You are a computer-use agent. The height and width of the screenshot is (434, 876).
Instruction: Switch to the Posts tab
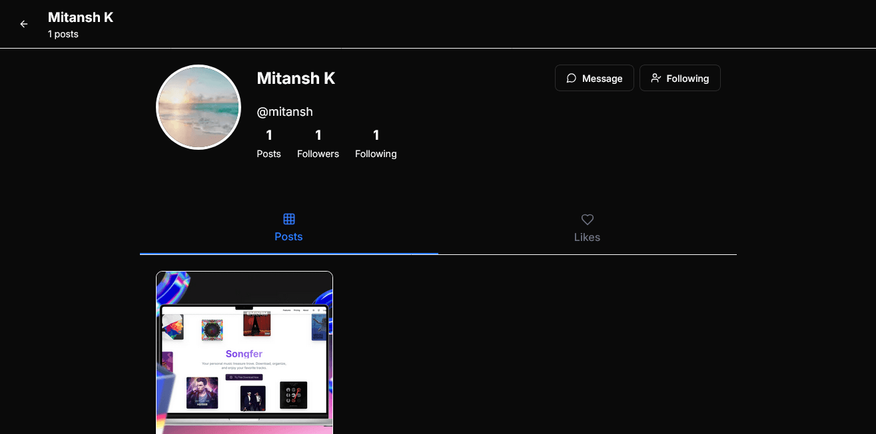pos(288,228)
